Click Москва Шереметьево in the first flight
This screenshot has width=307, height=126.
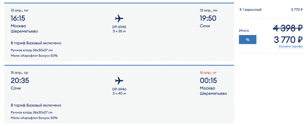pyautogui.click(x=24, y=28)
